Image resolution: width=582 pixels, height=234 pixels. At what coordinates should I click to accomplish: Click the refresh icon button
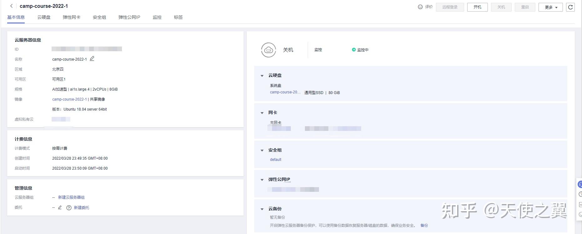click(x=570, y=7)
